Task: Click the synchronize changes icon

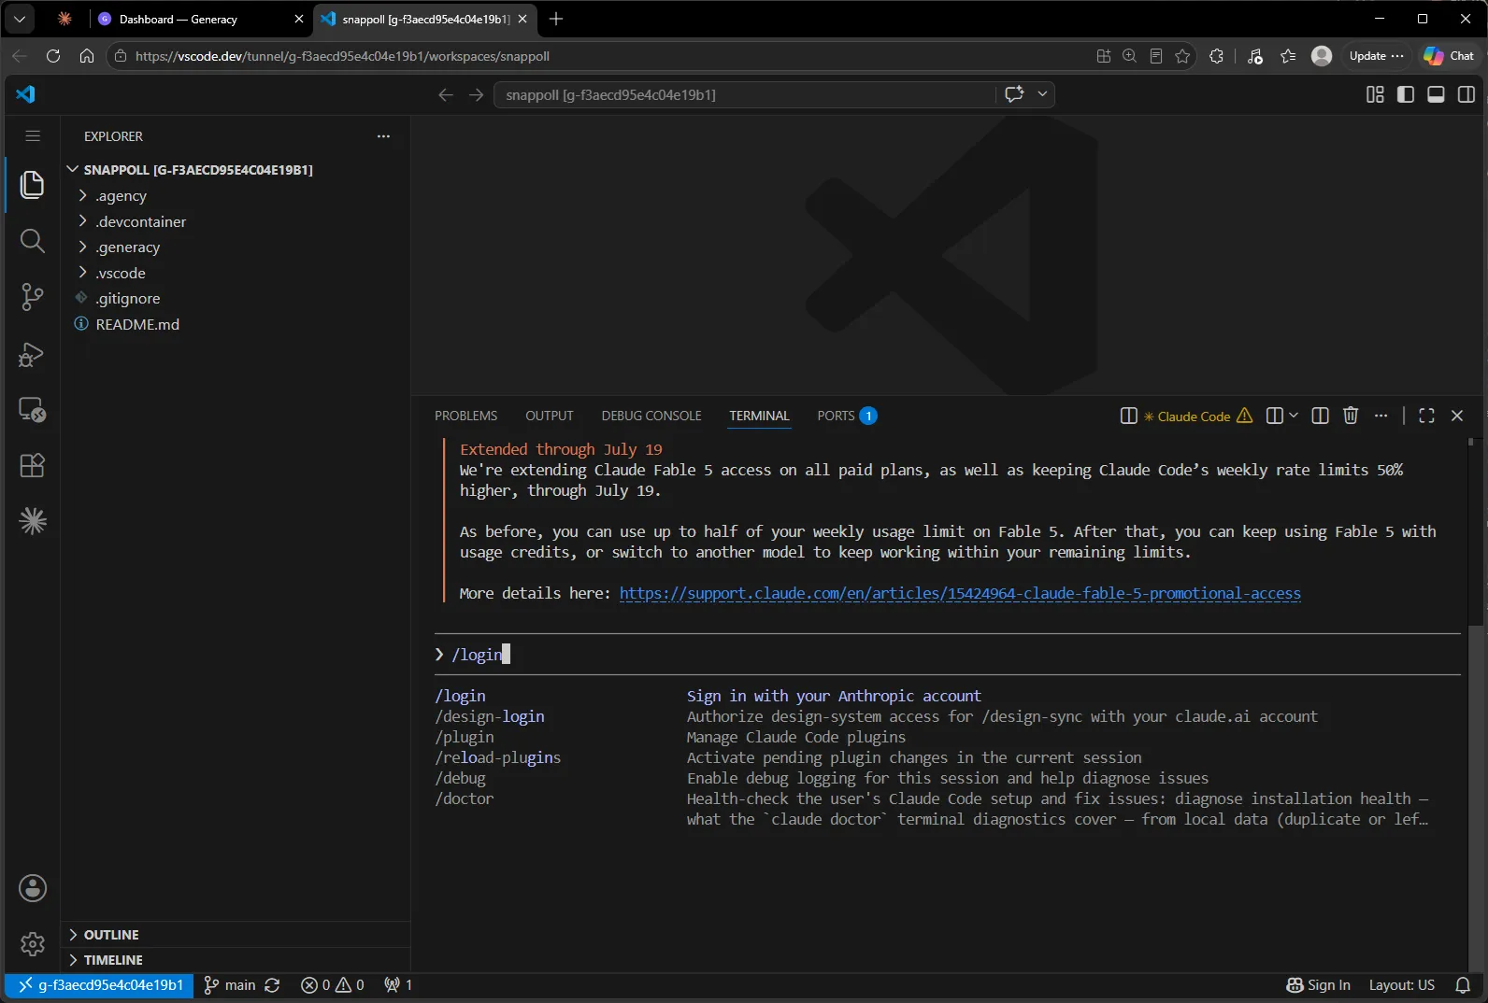Action: 272,985
